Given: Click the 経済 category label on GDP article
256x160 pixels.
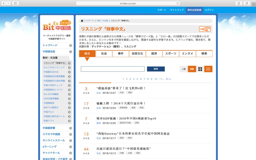Looking at the screenshot, I should 98,123.
